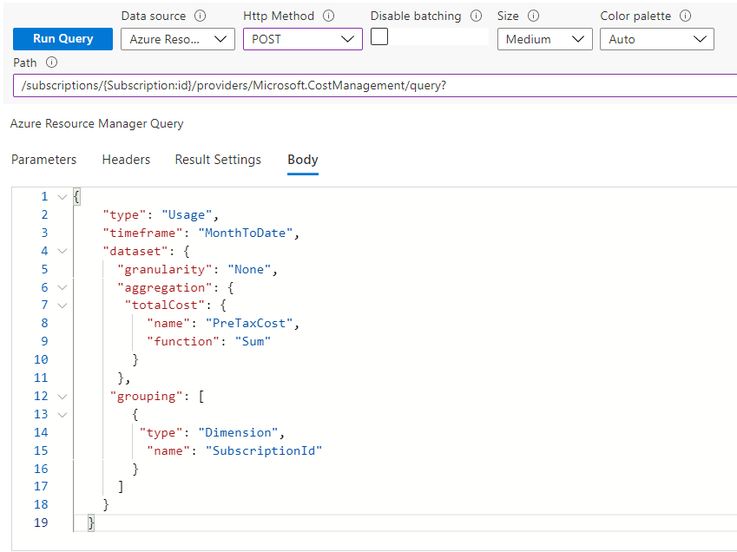Collapse the JSON block at line 1
Screen dimensions: 737x552
pyautogui.click(x=62, y=197)
